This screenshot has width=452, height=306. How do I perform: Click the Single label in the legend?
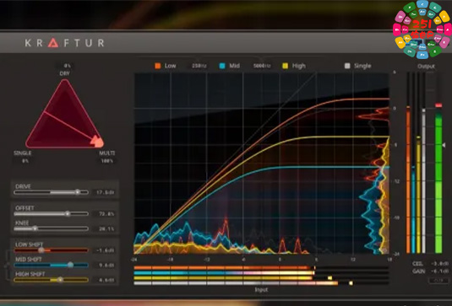pos(362,66)
